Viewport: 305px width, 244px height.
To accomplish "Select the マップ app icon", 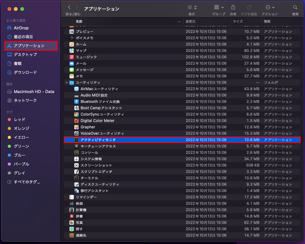I will coord(72,51).
